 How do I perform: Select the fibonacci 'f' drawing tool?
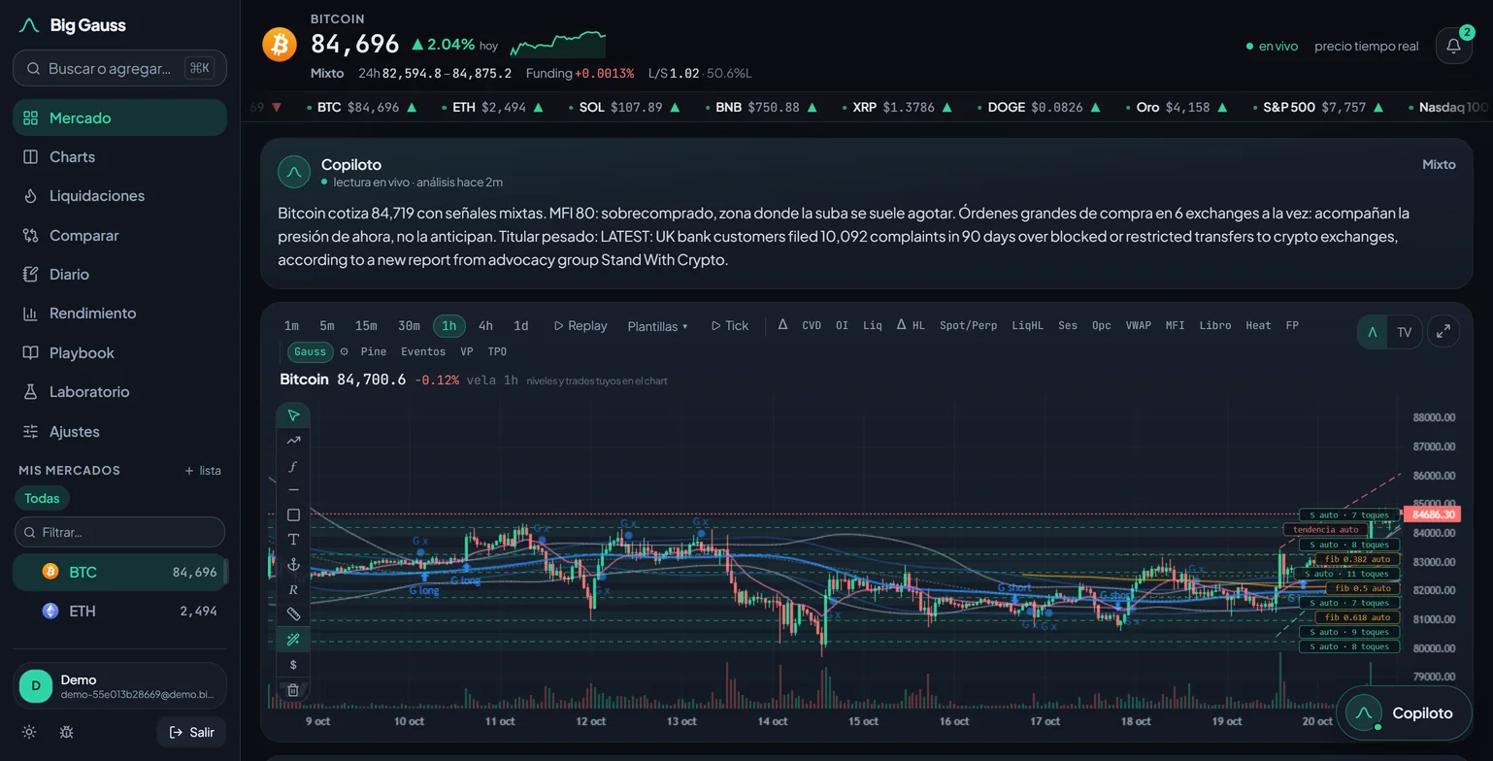click(x=293, y=466)
